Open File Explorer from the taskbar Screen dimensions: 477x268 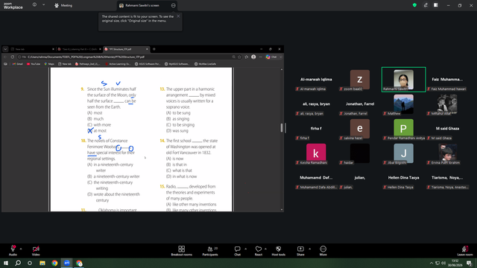pos(42,263)
